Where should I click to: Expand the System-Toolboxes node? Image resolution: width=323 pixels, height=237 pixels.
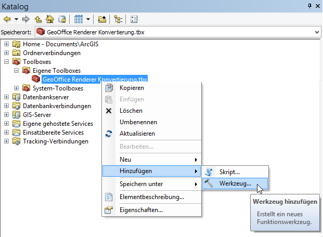pyautogui.click(x=17, y=88)
